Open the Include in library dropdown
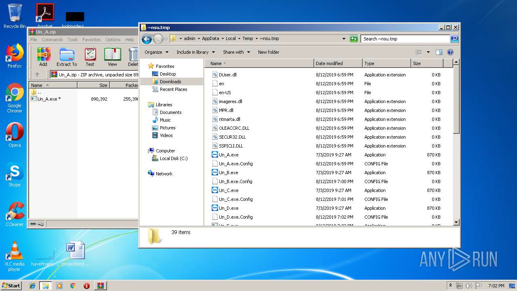 (x=195, y=52)
